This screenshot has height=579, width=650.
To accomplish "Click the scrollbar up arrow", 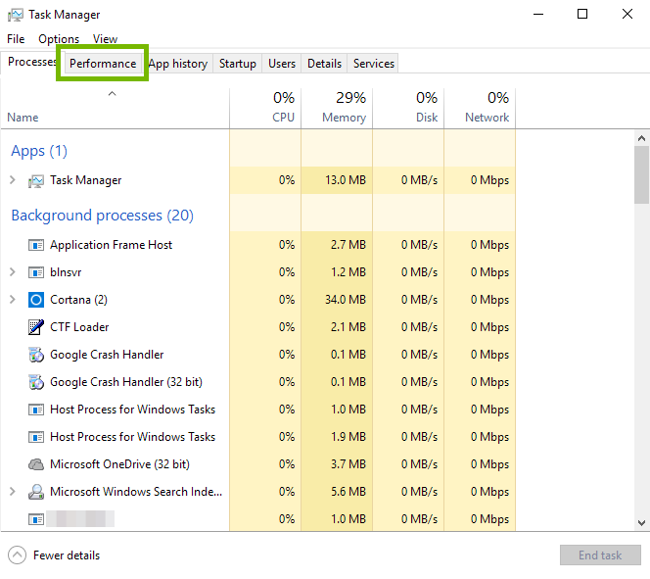I will (x=642, y=138).
